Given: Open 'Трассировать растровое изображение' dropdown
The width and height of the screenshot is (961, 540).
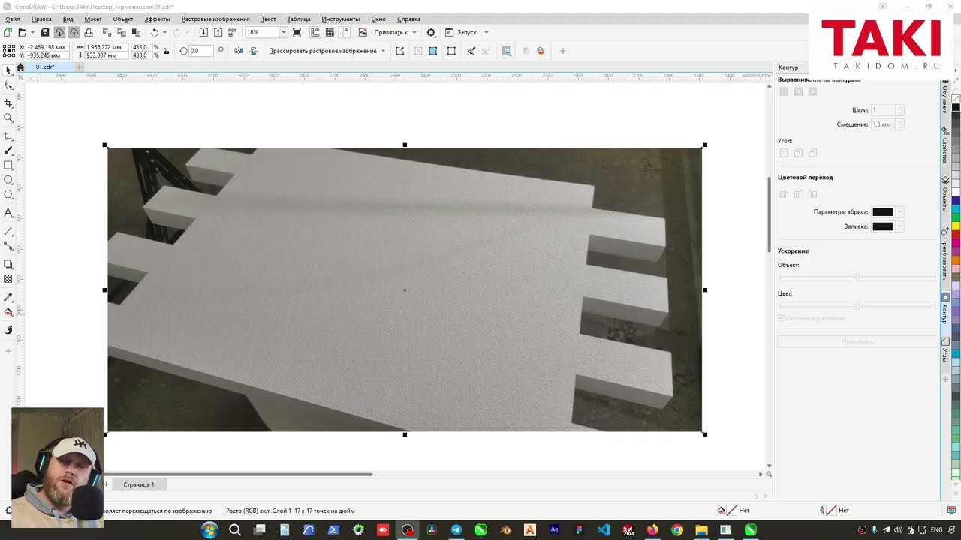Looking at the screenshot, I should click(x=383, y=51).
